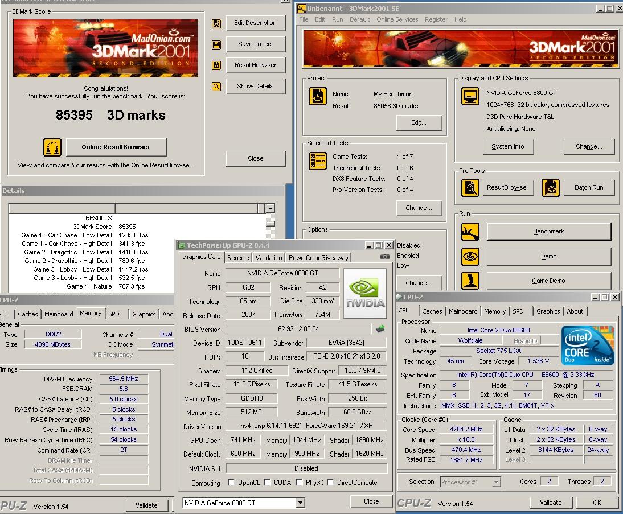The image size is (623, 514).
Task: Open the File menu in 3DMark2001 SE
Action: click(304, 19)
